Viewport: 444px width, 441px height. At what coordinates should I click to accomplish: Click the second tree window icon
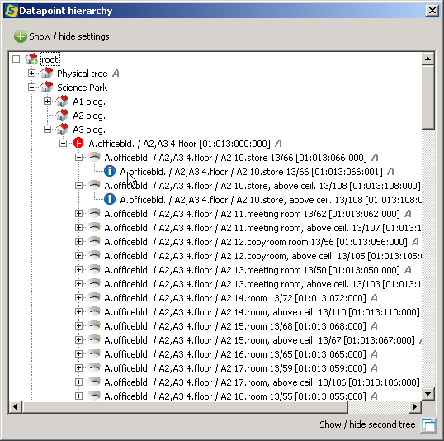point(428,425)
